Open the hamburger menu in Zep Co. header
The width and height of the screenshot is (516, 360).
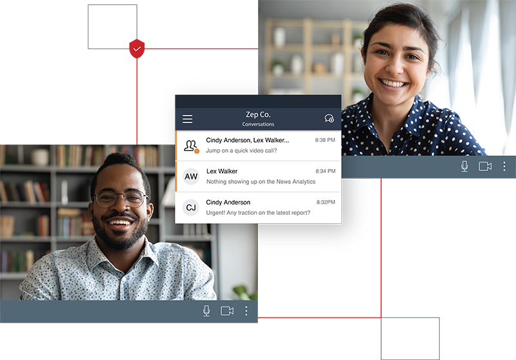click(187, 119)
